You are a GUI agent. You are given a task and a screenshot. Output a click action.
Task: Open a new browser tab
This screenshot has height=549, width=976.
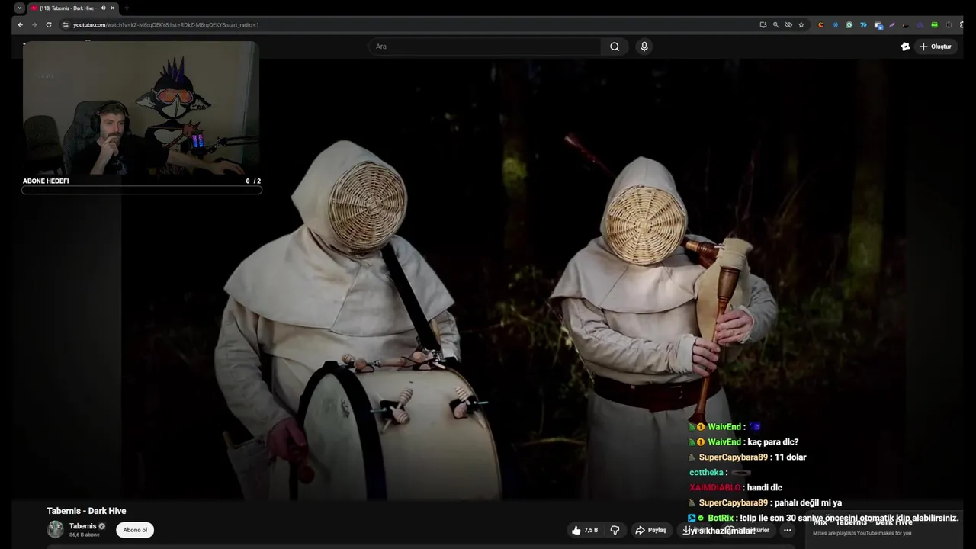pyautogui.click(x=127, y=8)
